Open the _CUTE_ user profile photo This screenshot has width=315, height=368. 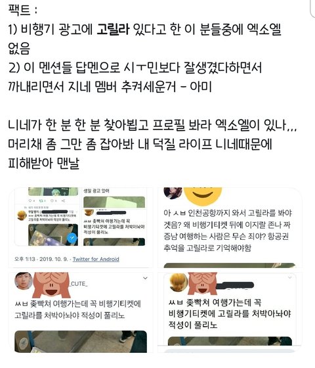click(x=24, y=281)
